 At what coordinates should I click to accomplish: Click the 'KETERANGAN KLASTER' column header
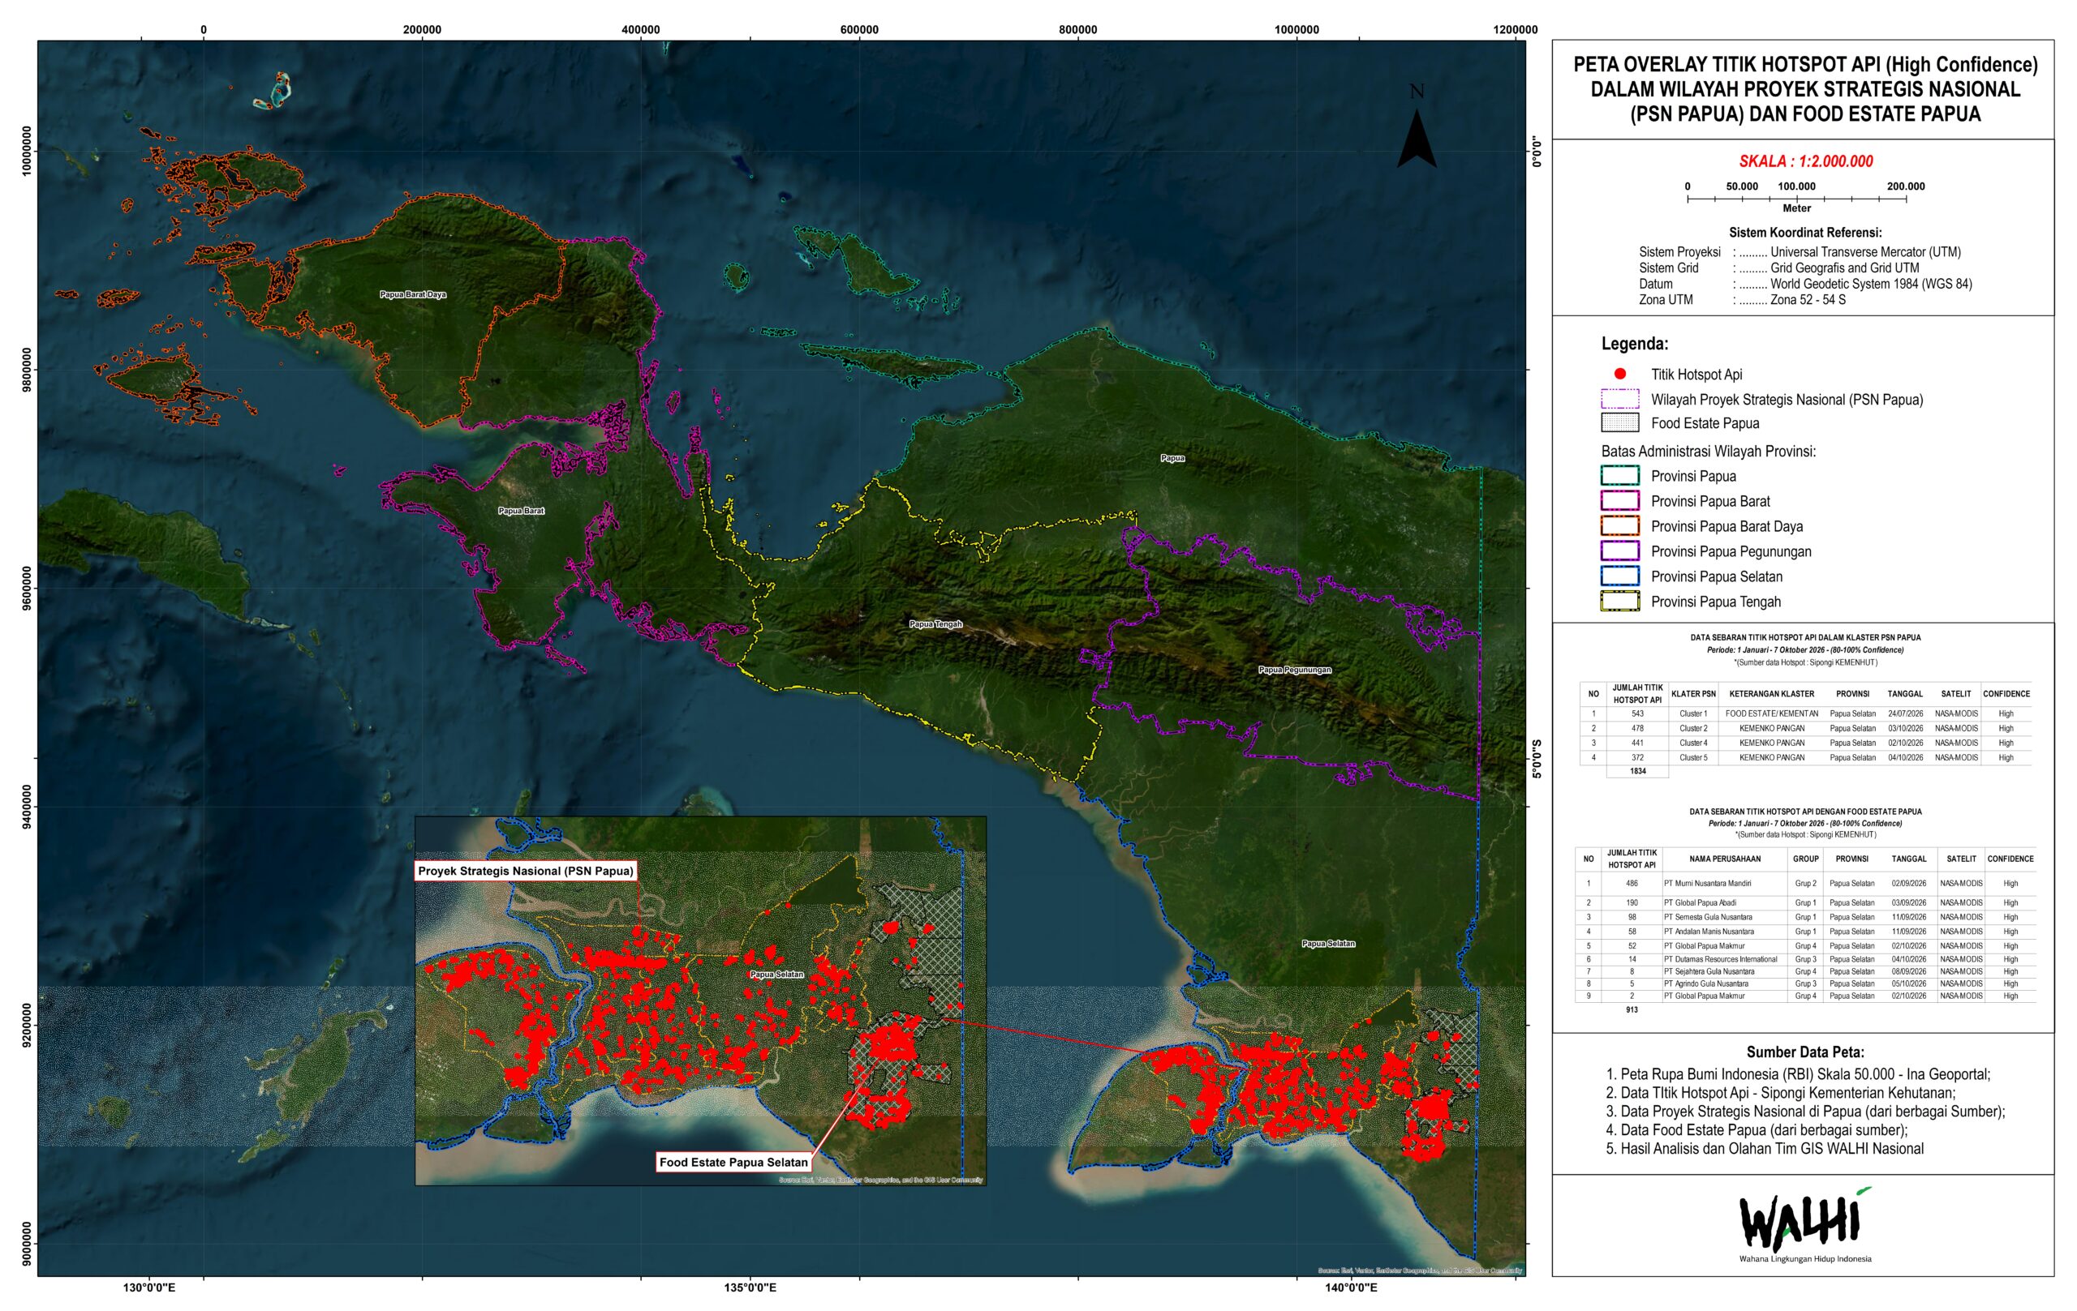(1772, 694)
